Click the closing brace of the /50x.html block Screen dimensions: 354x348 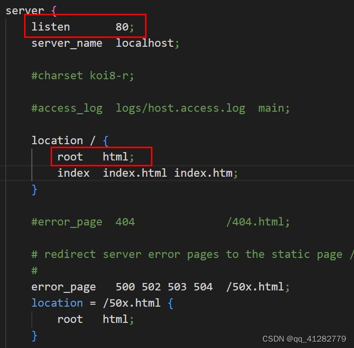(34, 336)
